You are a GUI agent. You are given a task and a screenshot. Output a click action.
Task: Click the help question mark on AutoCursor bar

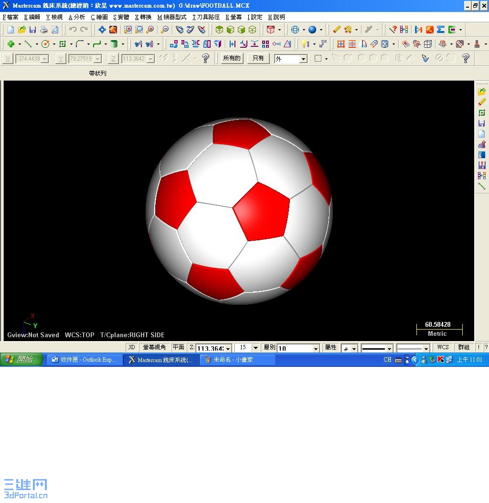[205, 58]
